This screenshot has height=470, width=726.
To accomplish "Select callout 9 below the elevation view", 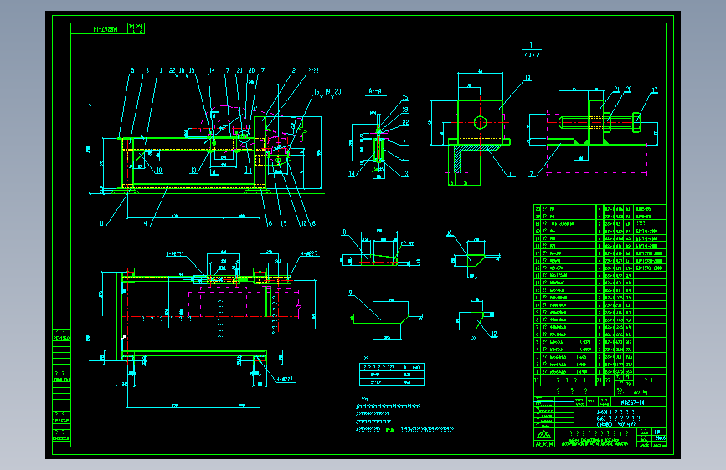I will [x=285, y=223].
